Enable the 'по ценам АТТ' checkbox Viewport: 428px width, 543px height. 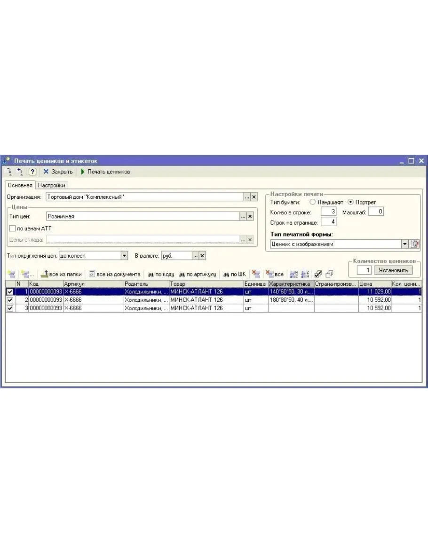13,228
